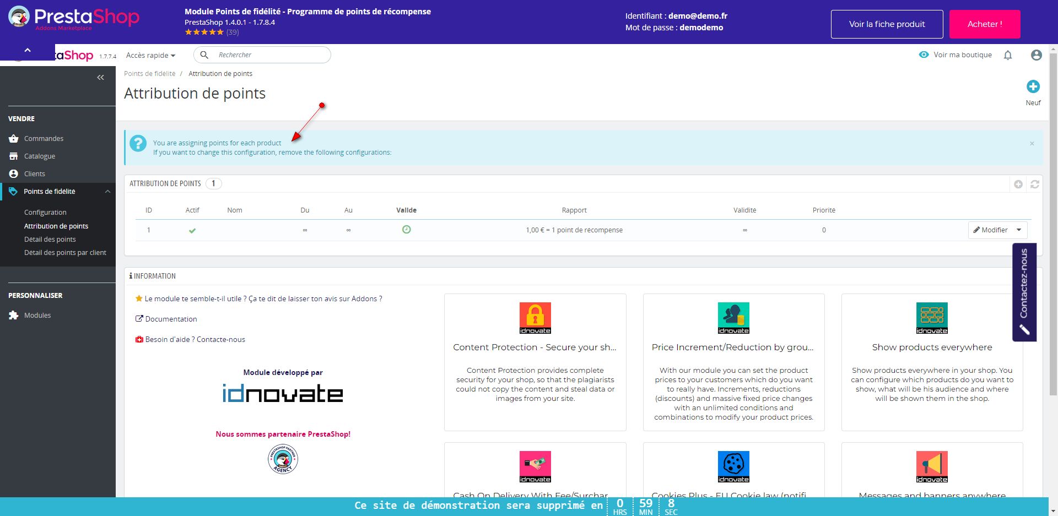
Task: Click the Rapport cell '1,00 € = 1 point de recompense'
Action: click(x=574, y=230)
